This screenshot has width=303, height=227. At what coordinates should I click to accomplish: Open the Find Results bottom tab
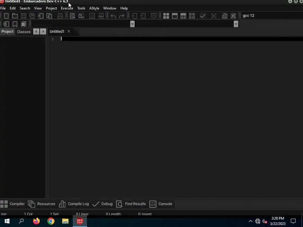[x=131, y=204]
